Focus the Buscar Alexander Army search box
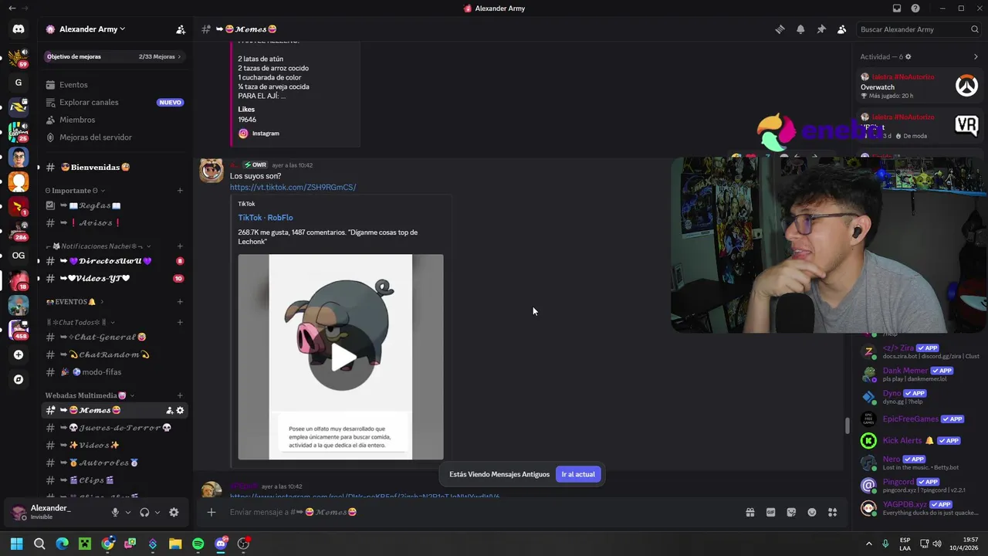The image size is (988, 556). (x=920, y=29)
